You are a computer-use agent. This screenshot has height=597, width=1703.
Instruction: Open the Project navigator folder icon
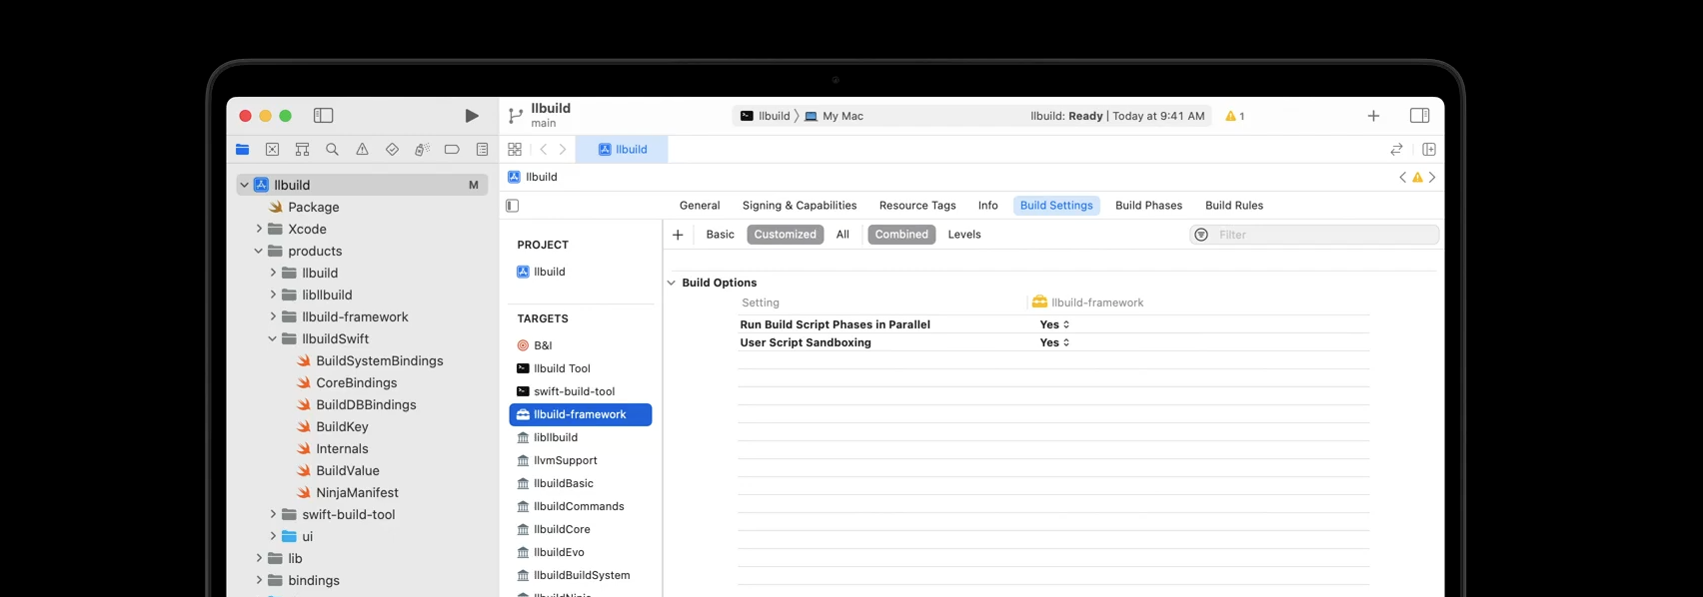tap(243, 150)
